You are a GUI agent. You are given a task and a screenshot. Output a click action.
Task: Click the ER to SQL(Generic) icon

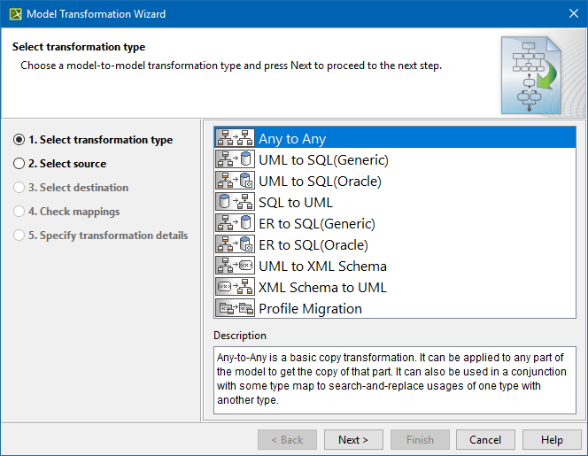(235, 224)
